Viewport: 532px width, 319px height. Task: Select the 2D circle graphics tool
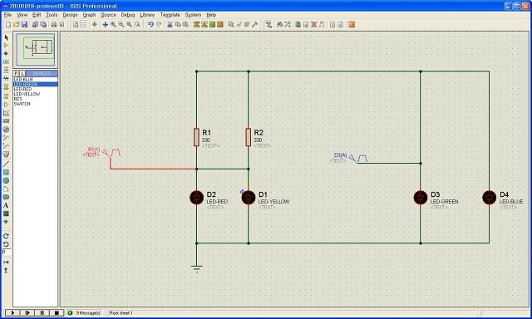click(6, 181)
